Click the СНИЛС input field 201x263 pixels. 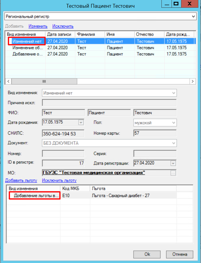coord(63,133)
